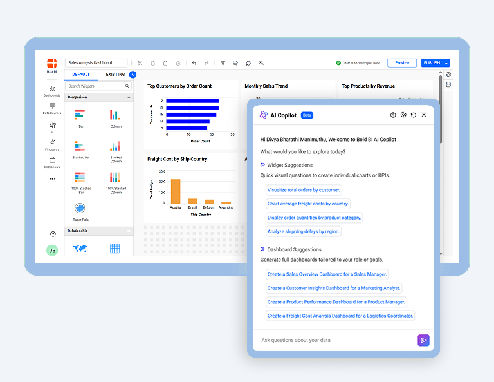
Task: Click the Austria bar in freight chart
Action: coord(176,191)
